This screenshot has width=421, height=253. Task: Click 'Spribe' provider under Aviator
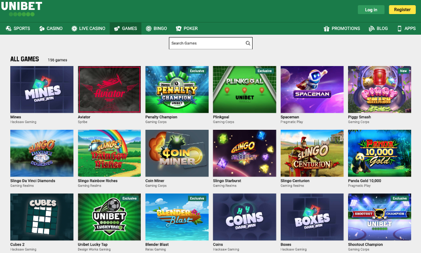click(82, 122)
